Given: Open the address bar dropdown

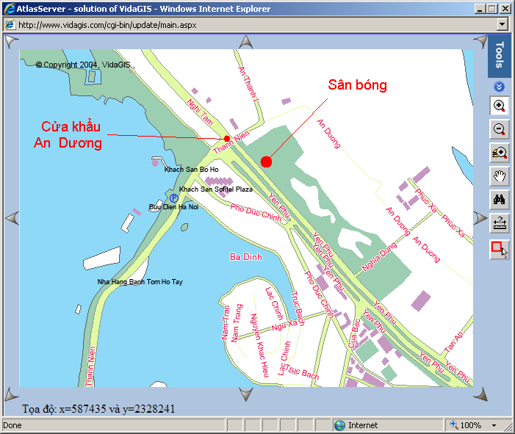Looking at the screenshot, I should (503, 24).
